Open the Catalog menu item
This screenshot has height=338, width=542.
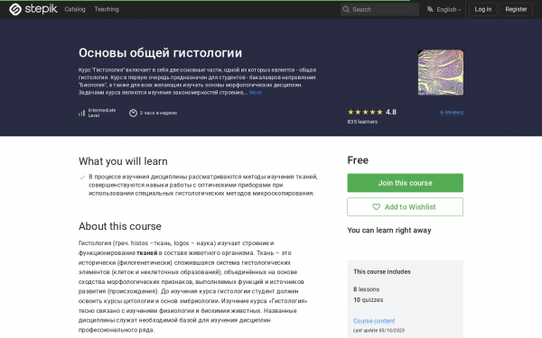click(75, 9)
